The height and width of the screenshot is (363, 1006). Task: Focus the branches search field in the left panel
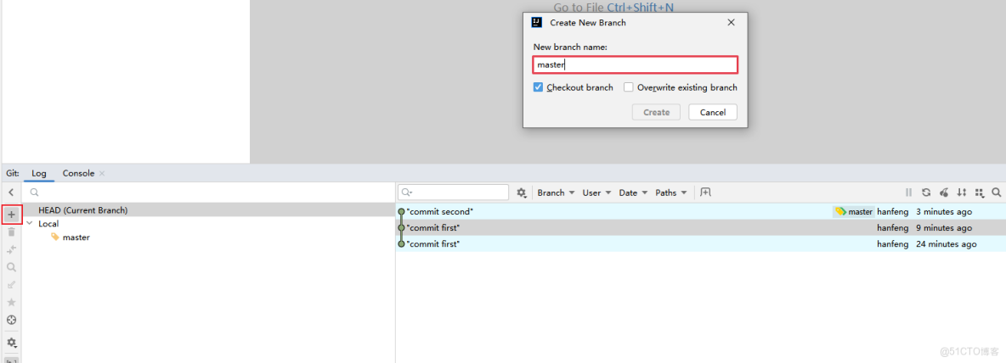[208, 192]
